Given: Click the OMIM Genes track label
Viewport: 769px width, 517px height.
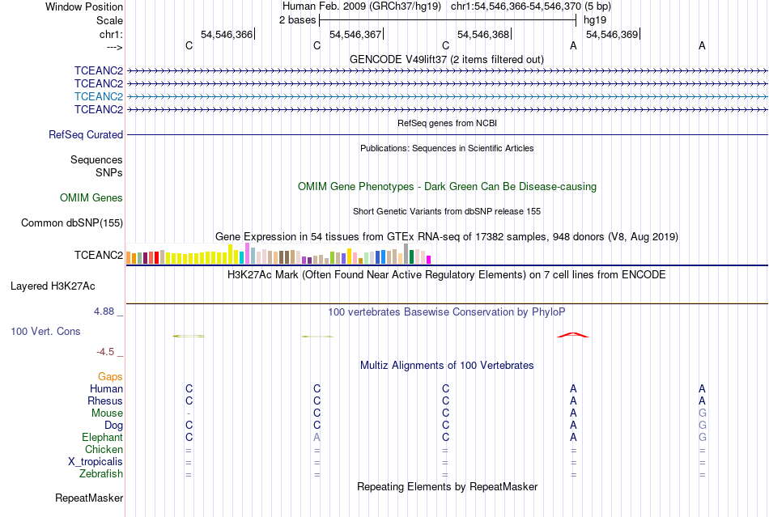Looking at the screenshot, I should pos(91,198).
